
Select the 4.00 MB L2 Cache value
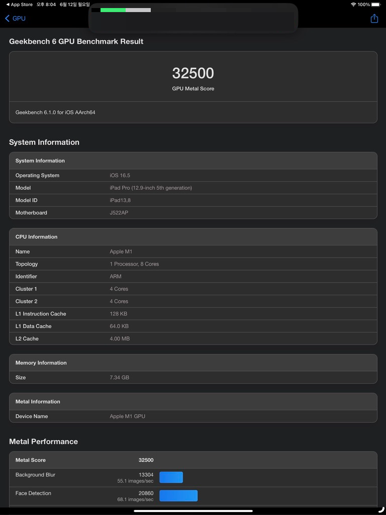tap(120, 338)
